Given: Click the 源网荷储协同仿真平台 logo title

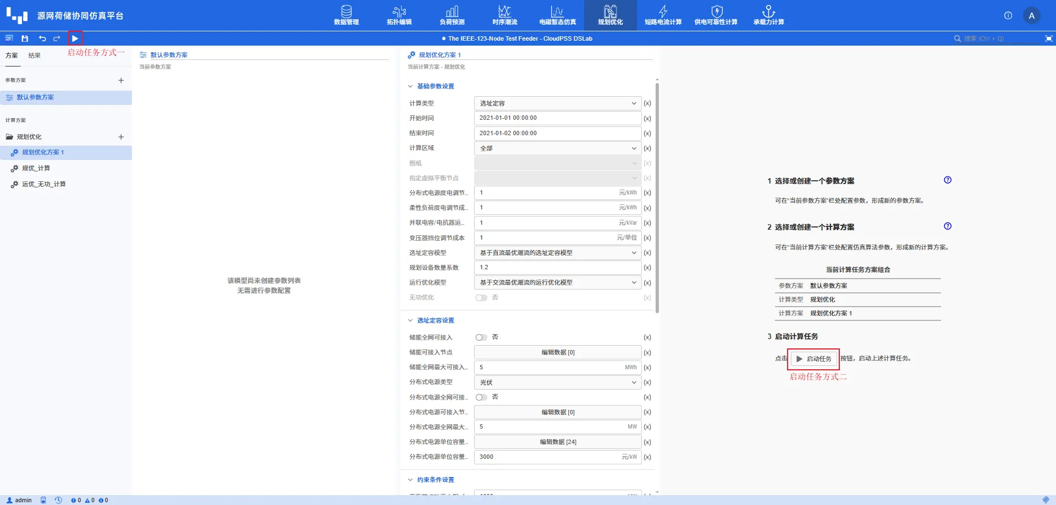Looking at the screenshot, I should point(80,15).
